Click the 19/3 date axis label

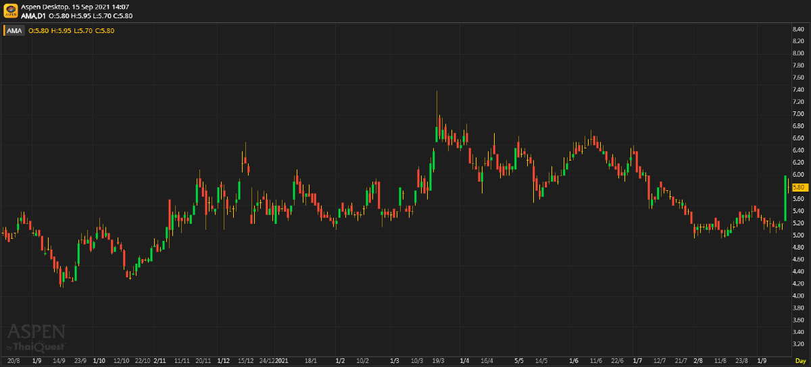coord(439,361)
